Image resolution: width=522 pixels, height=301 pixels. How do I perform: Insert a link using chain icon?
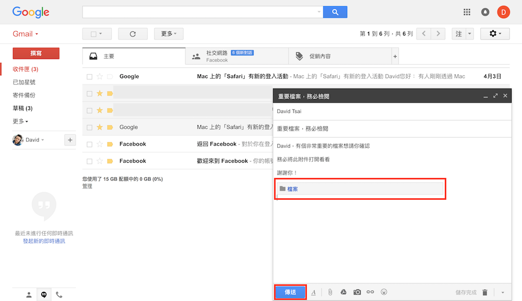click(370, 293)
